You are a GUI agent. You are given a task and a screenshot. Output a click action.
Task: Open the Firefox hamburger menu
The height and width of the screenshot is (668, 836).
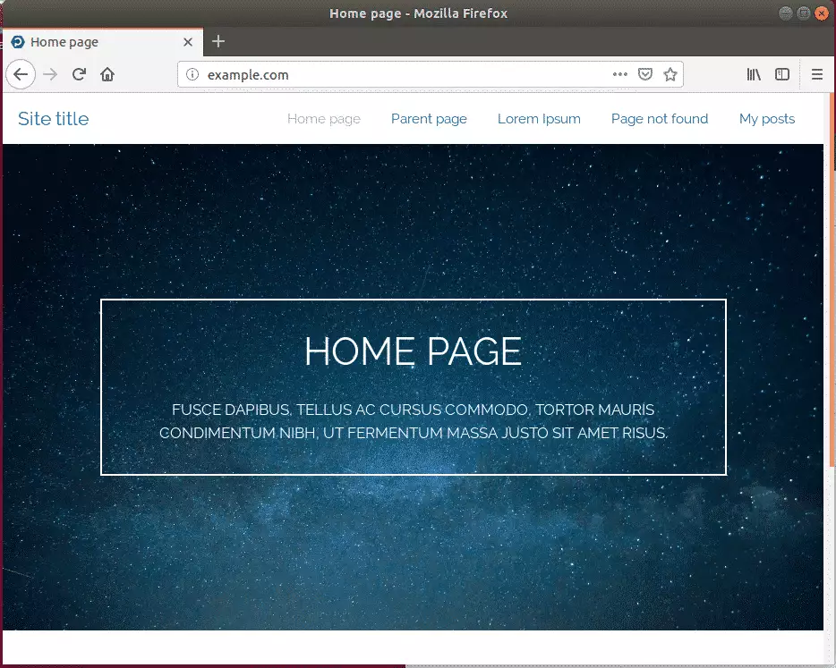pos(817,74)
